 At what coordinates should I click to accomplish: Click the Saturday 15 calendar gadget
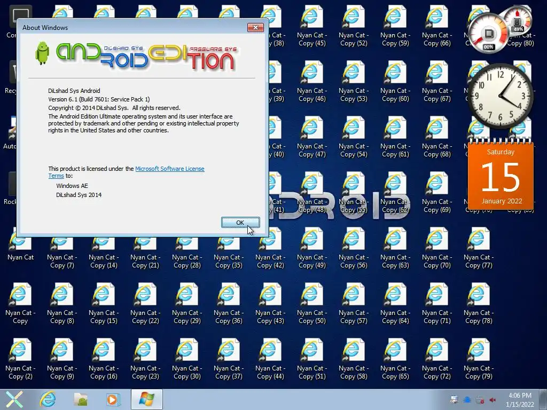click(501, 175)
